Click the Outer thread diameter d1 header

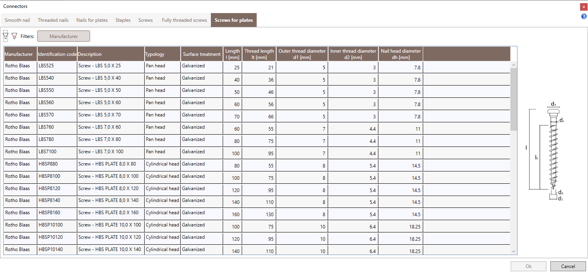pos(302,54)
